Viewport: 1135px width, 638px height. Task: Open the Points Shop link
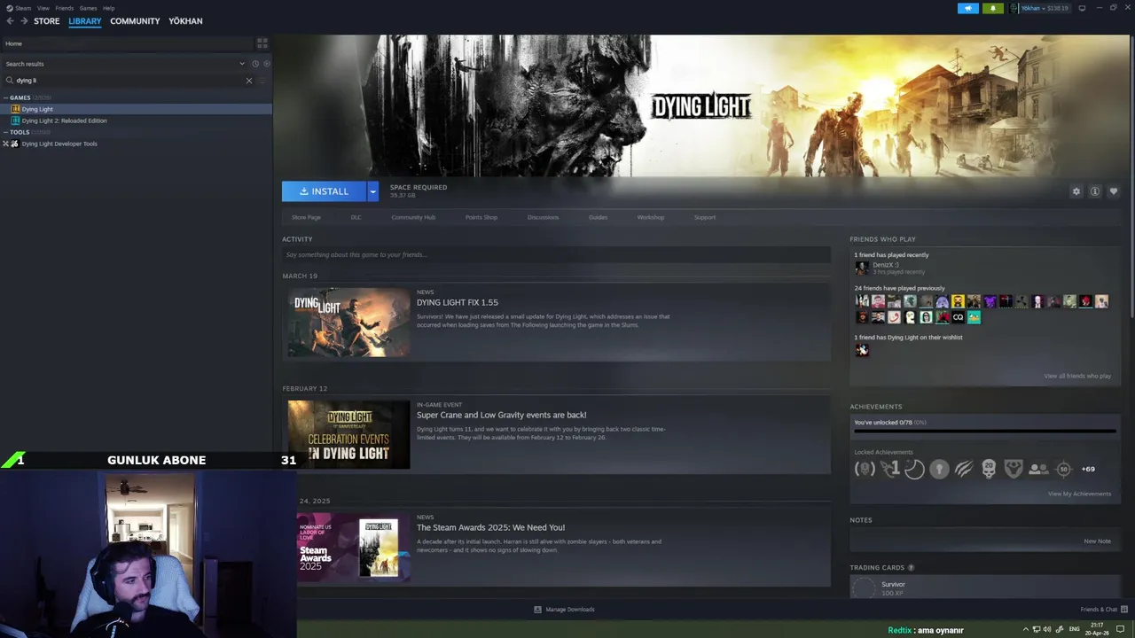(481, 217)
